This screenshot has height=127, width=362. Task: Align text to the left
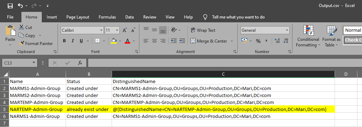pyautogui.click(x=146, y=41)
